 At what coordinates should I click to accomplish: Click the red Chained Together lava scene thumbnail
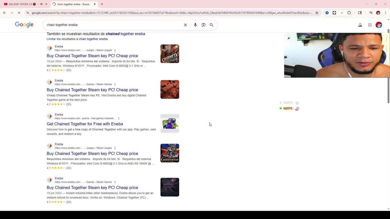(170, 89)
